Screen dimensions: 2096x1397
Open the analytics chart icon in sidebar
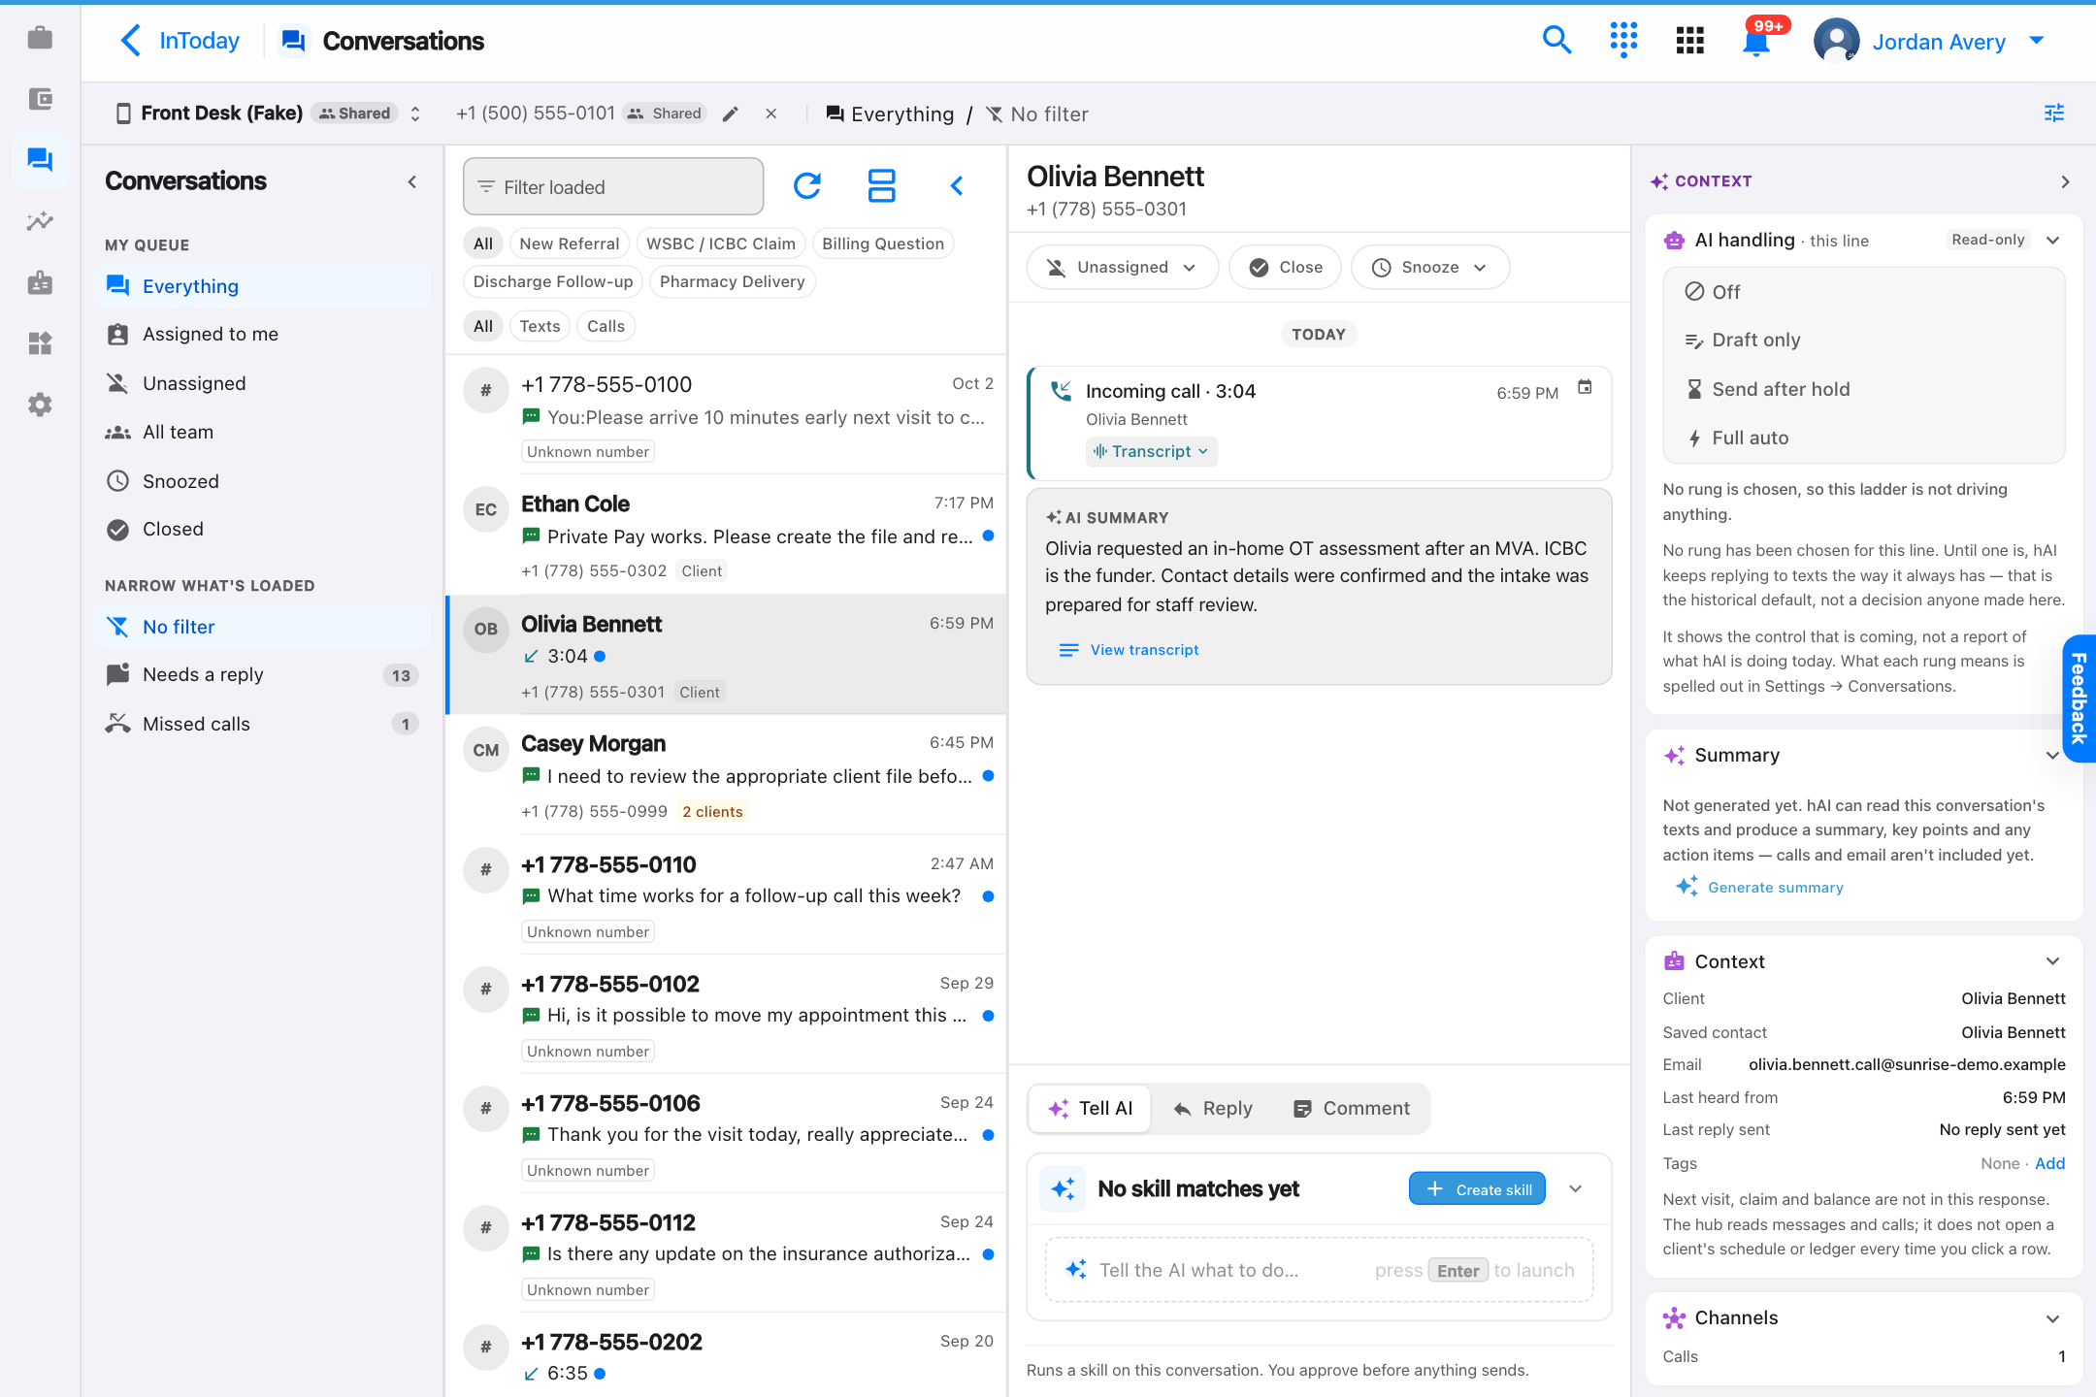point(40,221)
